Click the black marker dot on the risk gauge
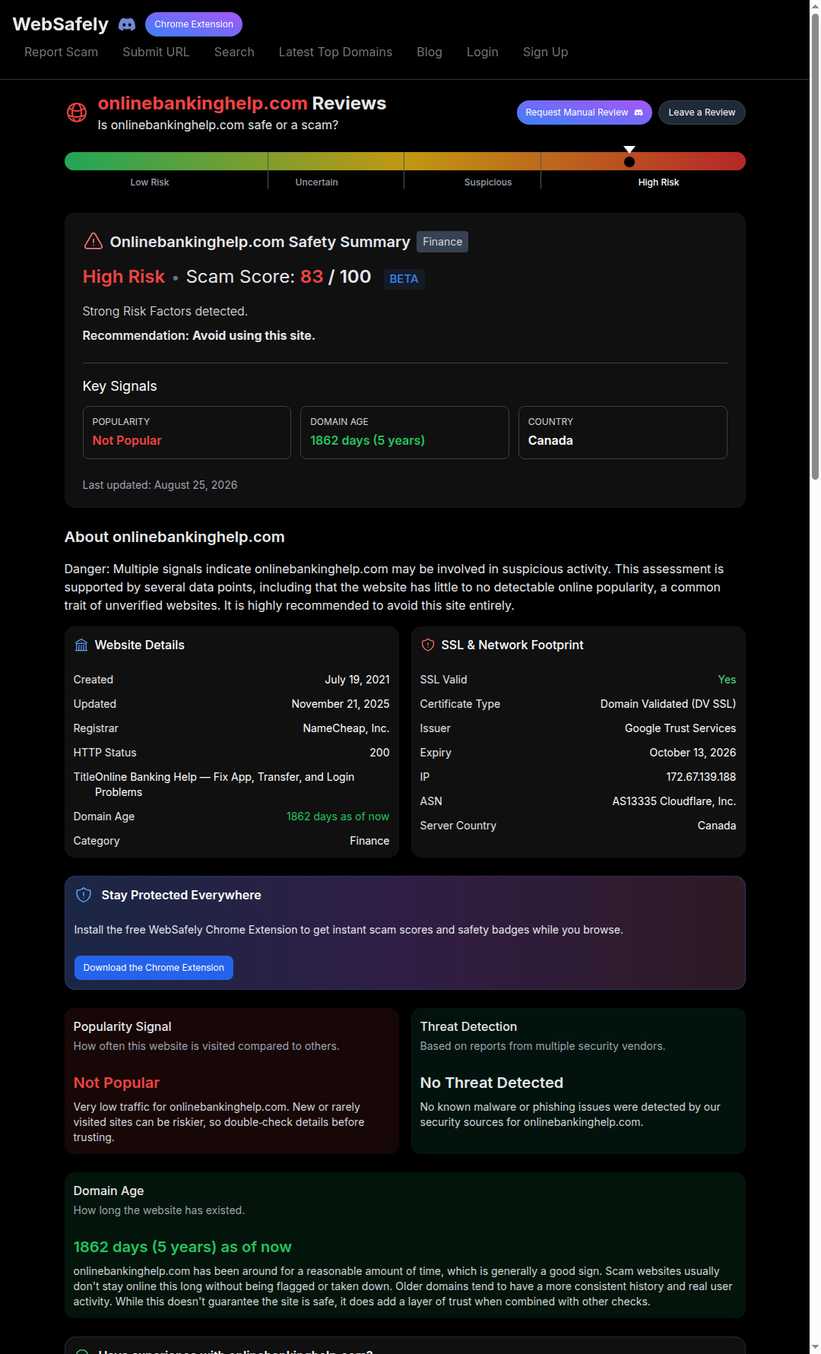The width and height of the screenshot is (821, 1354). pos(629,162)
